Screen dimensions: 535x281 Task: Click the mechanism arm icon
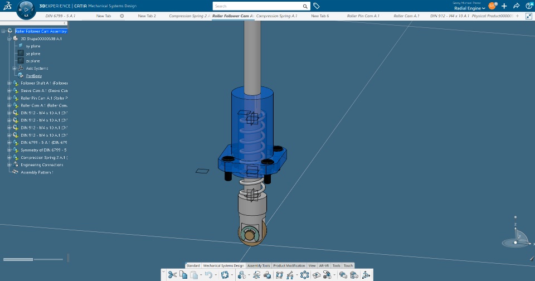tap(290, 274)
